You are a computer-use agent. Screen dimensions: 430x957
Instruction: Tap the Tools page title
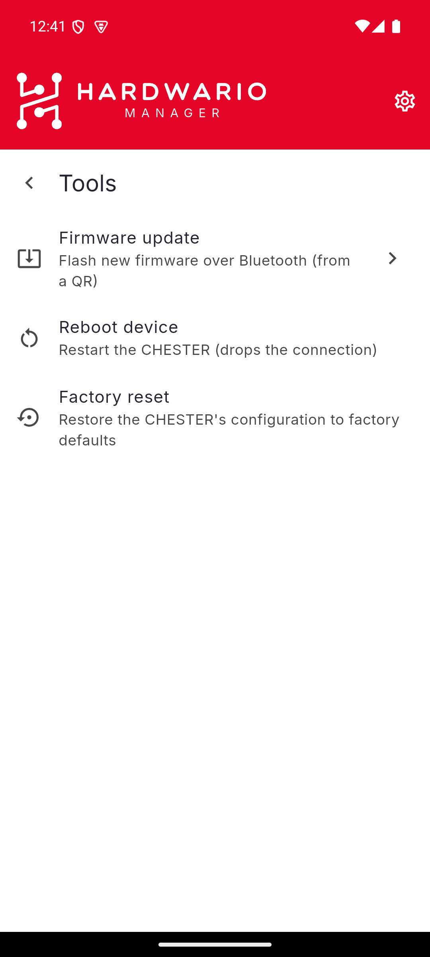click(88, 183)
